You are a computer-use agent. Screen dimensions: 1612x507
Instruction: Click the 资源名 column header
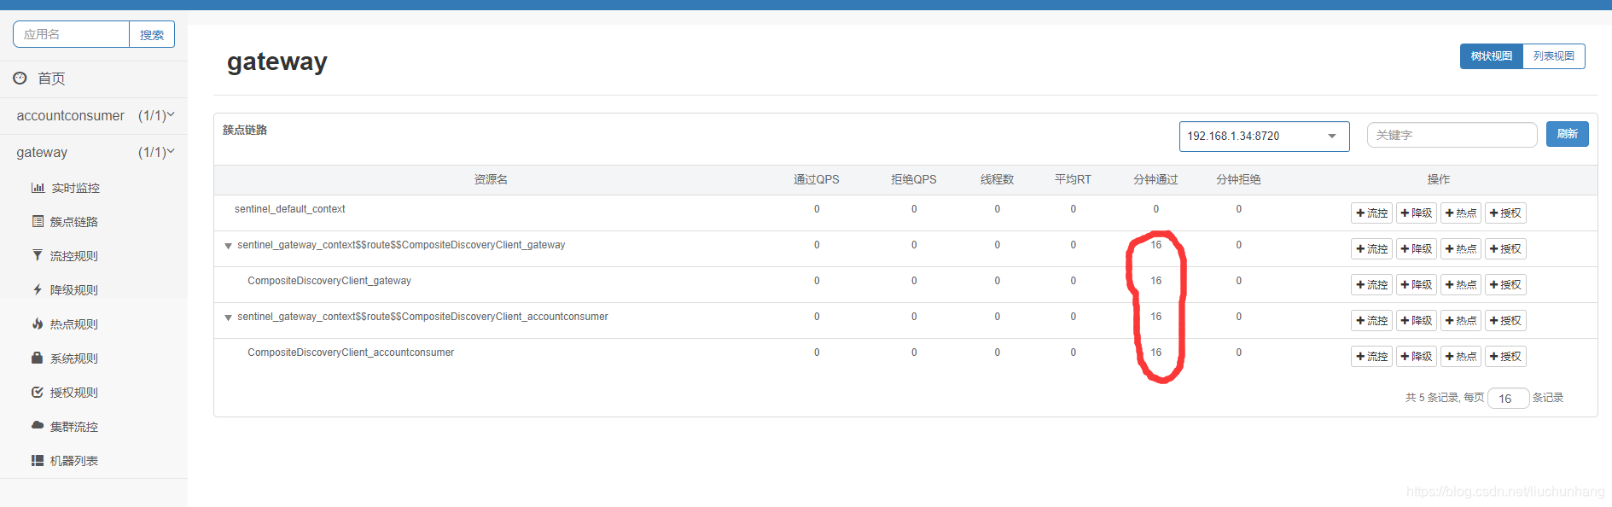coord(491,179)
